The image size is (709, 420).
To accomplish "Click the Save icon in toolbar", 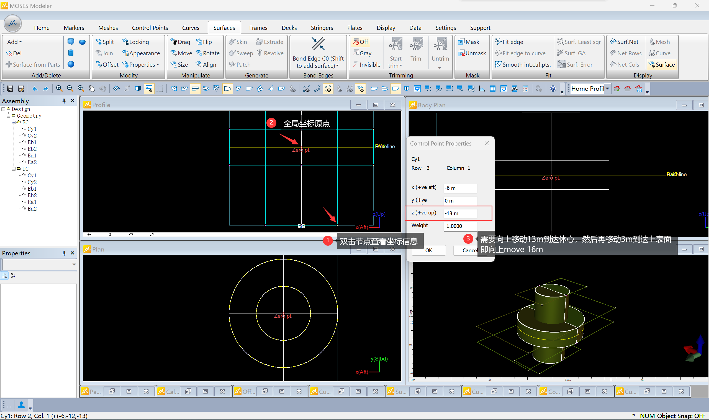I will point(10,89).
